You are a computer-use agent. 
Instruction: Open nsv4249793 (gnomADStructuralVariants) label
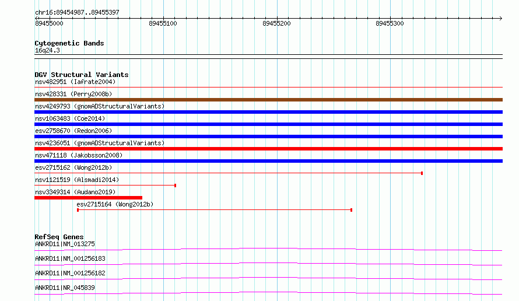click(100, 106)
